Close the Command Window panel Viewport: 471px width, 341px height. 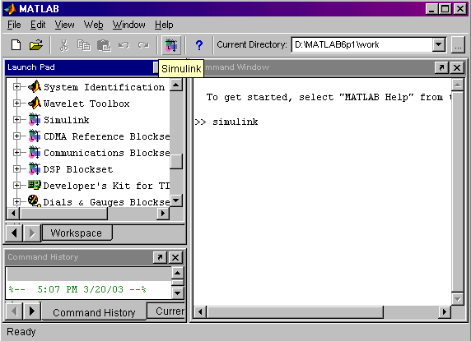tap(457, 67)
